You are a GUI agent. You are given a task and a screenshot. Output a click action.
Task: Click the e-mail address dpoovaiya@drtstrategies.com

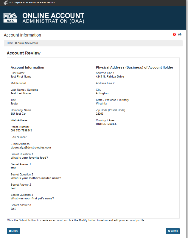click(x=31, y=148)
